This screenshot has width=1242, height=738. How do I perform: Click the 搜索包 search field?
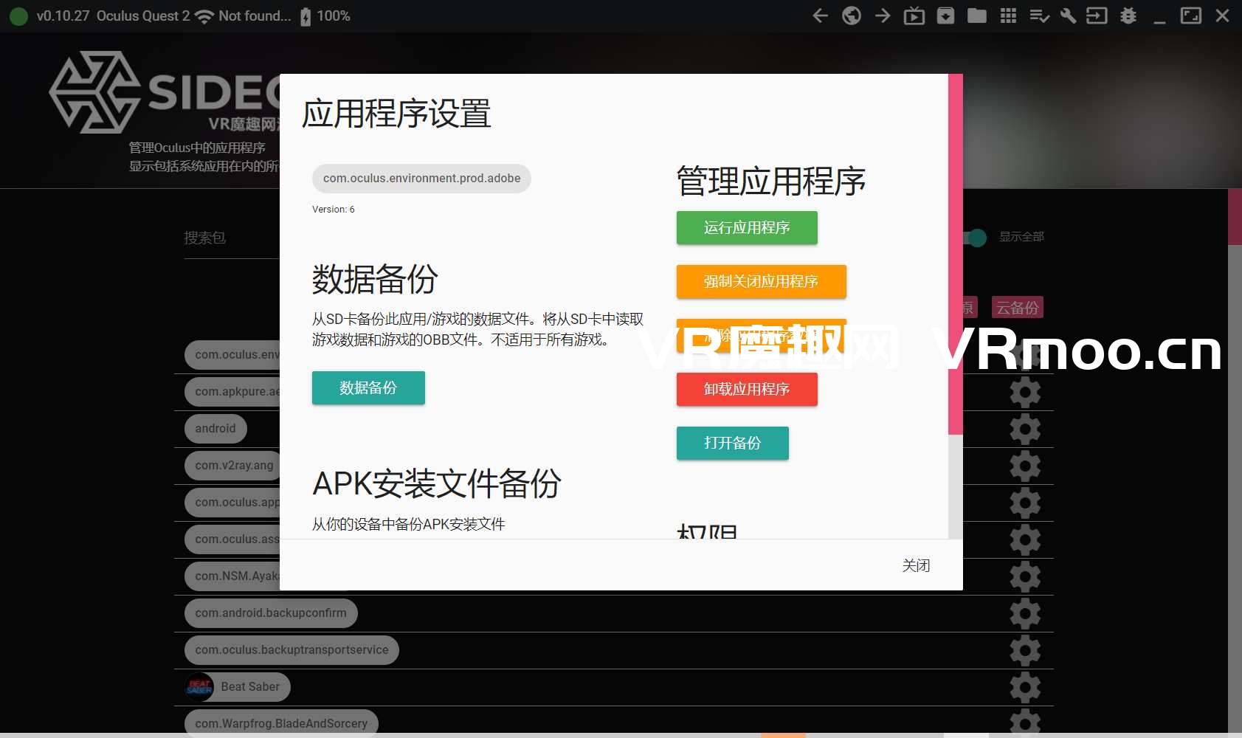coord(230,238)
